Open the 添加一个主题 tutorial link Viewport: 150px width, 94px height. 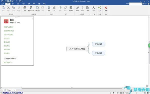[x=8, y=35]
